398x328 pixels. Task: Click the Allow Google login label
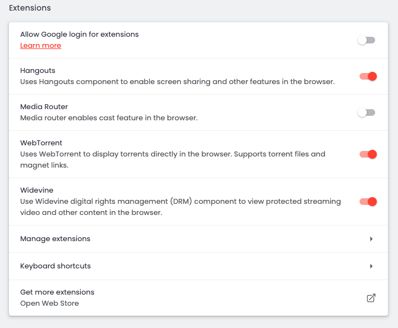(79, 35)
